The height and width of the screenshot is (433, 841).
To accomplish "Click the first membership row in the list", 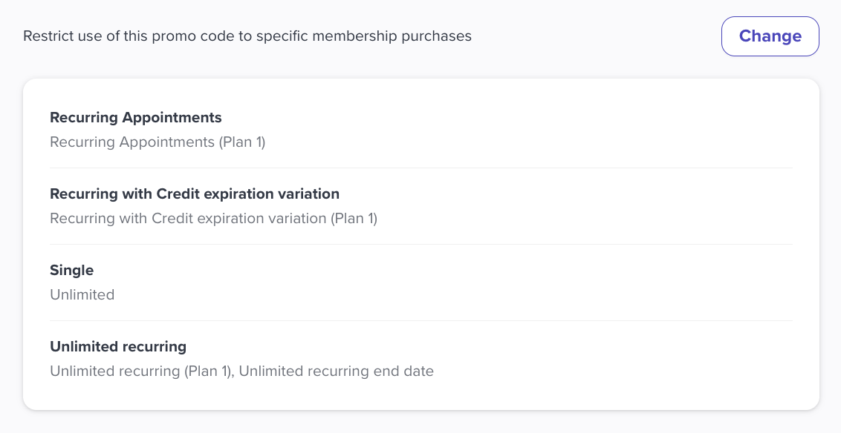I will (420, 130).
